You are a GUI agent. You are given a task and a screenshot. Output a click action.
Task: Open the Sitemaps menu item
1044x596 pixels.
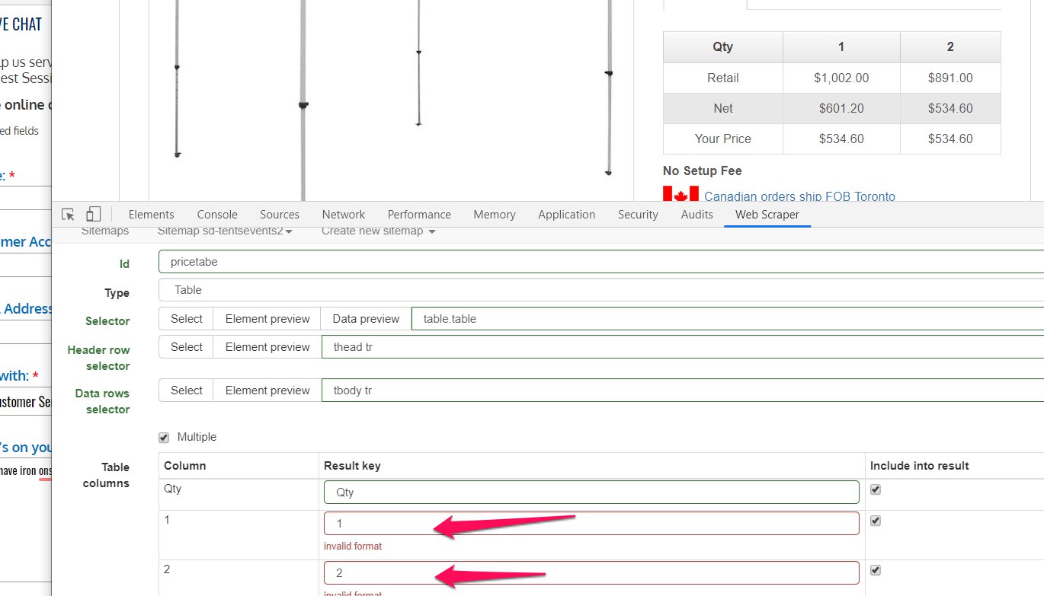coord(105,231)
